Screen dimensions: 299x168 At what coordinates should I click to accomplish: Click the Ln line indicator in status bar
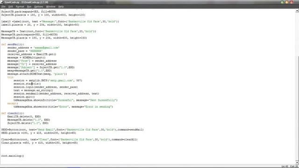coord(285,167)
